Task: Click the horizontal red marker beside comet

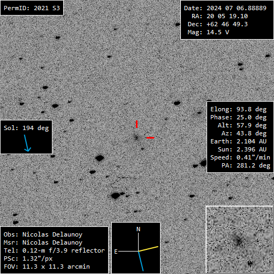Action: point(150,138)
